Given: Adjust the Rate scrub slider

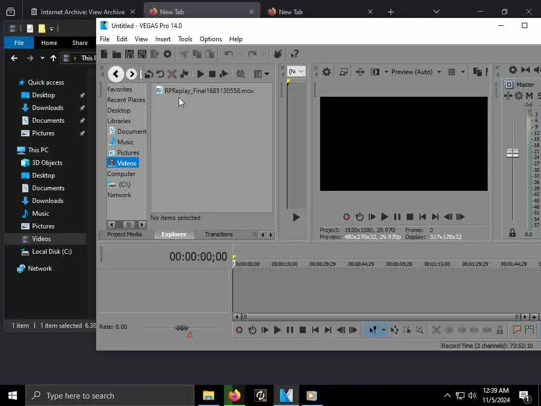Looking at the screenshot, I should pyautogui.click(x=182, y=328).
